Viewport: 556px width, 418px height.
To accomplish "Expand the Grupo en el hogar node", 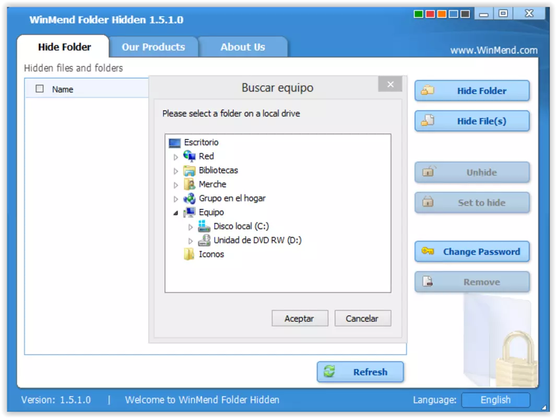I will click(175, 199).
